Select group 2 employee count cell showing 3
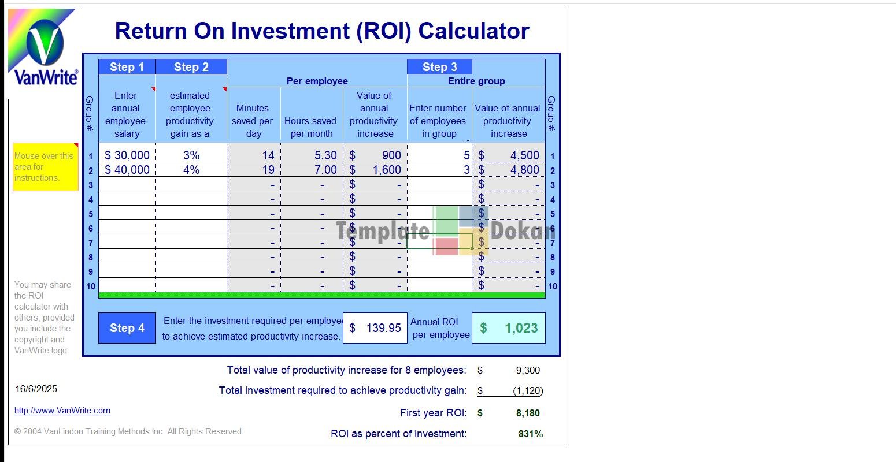This screenshot has width=896, height=462. pos(439,170)
